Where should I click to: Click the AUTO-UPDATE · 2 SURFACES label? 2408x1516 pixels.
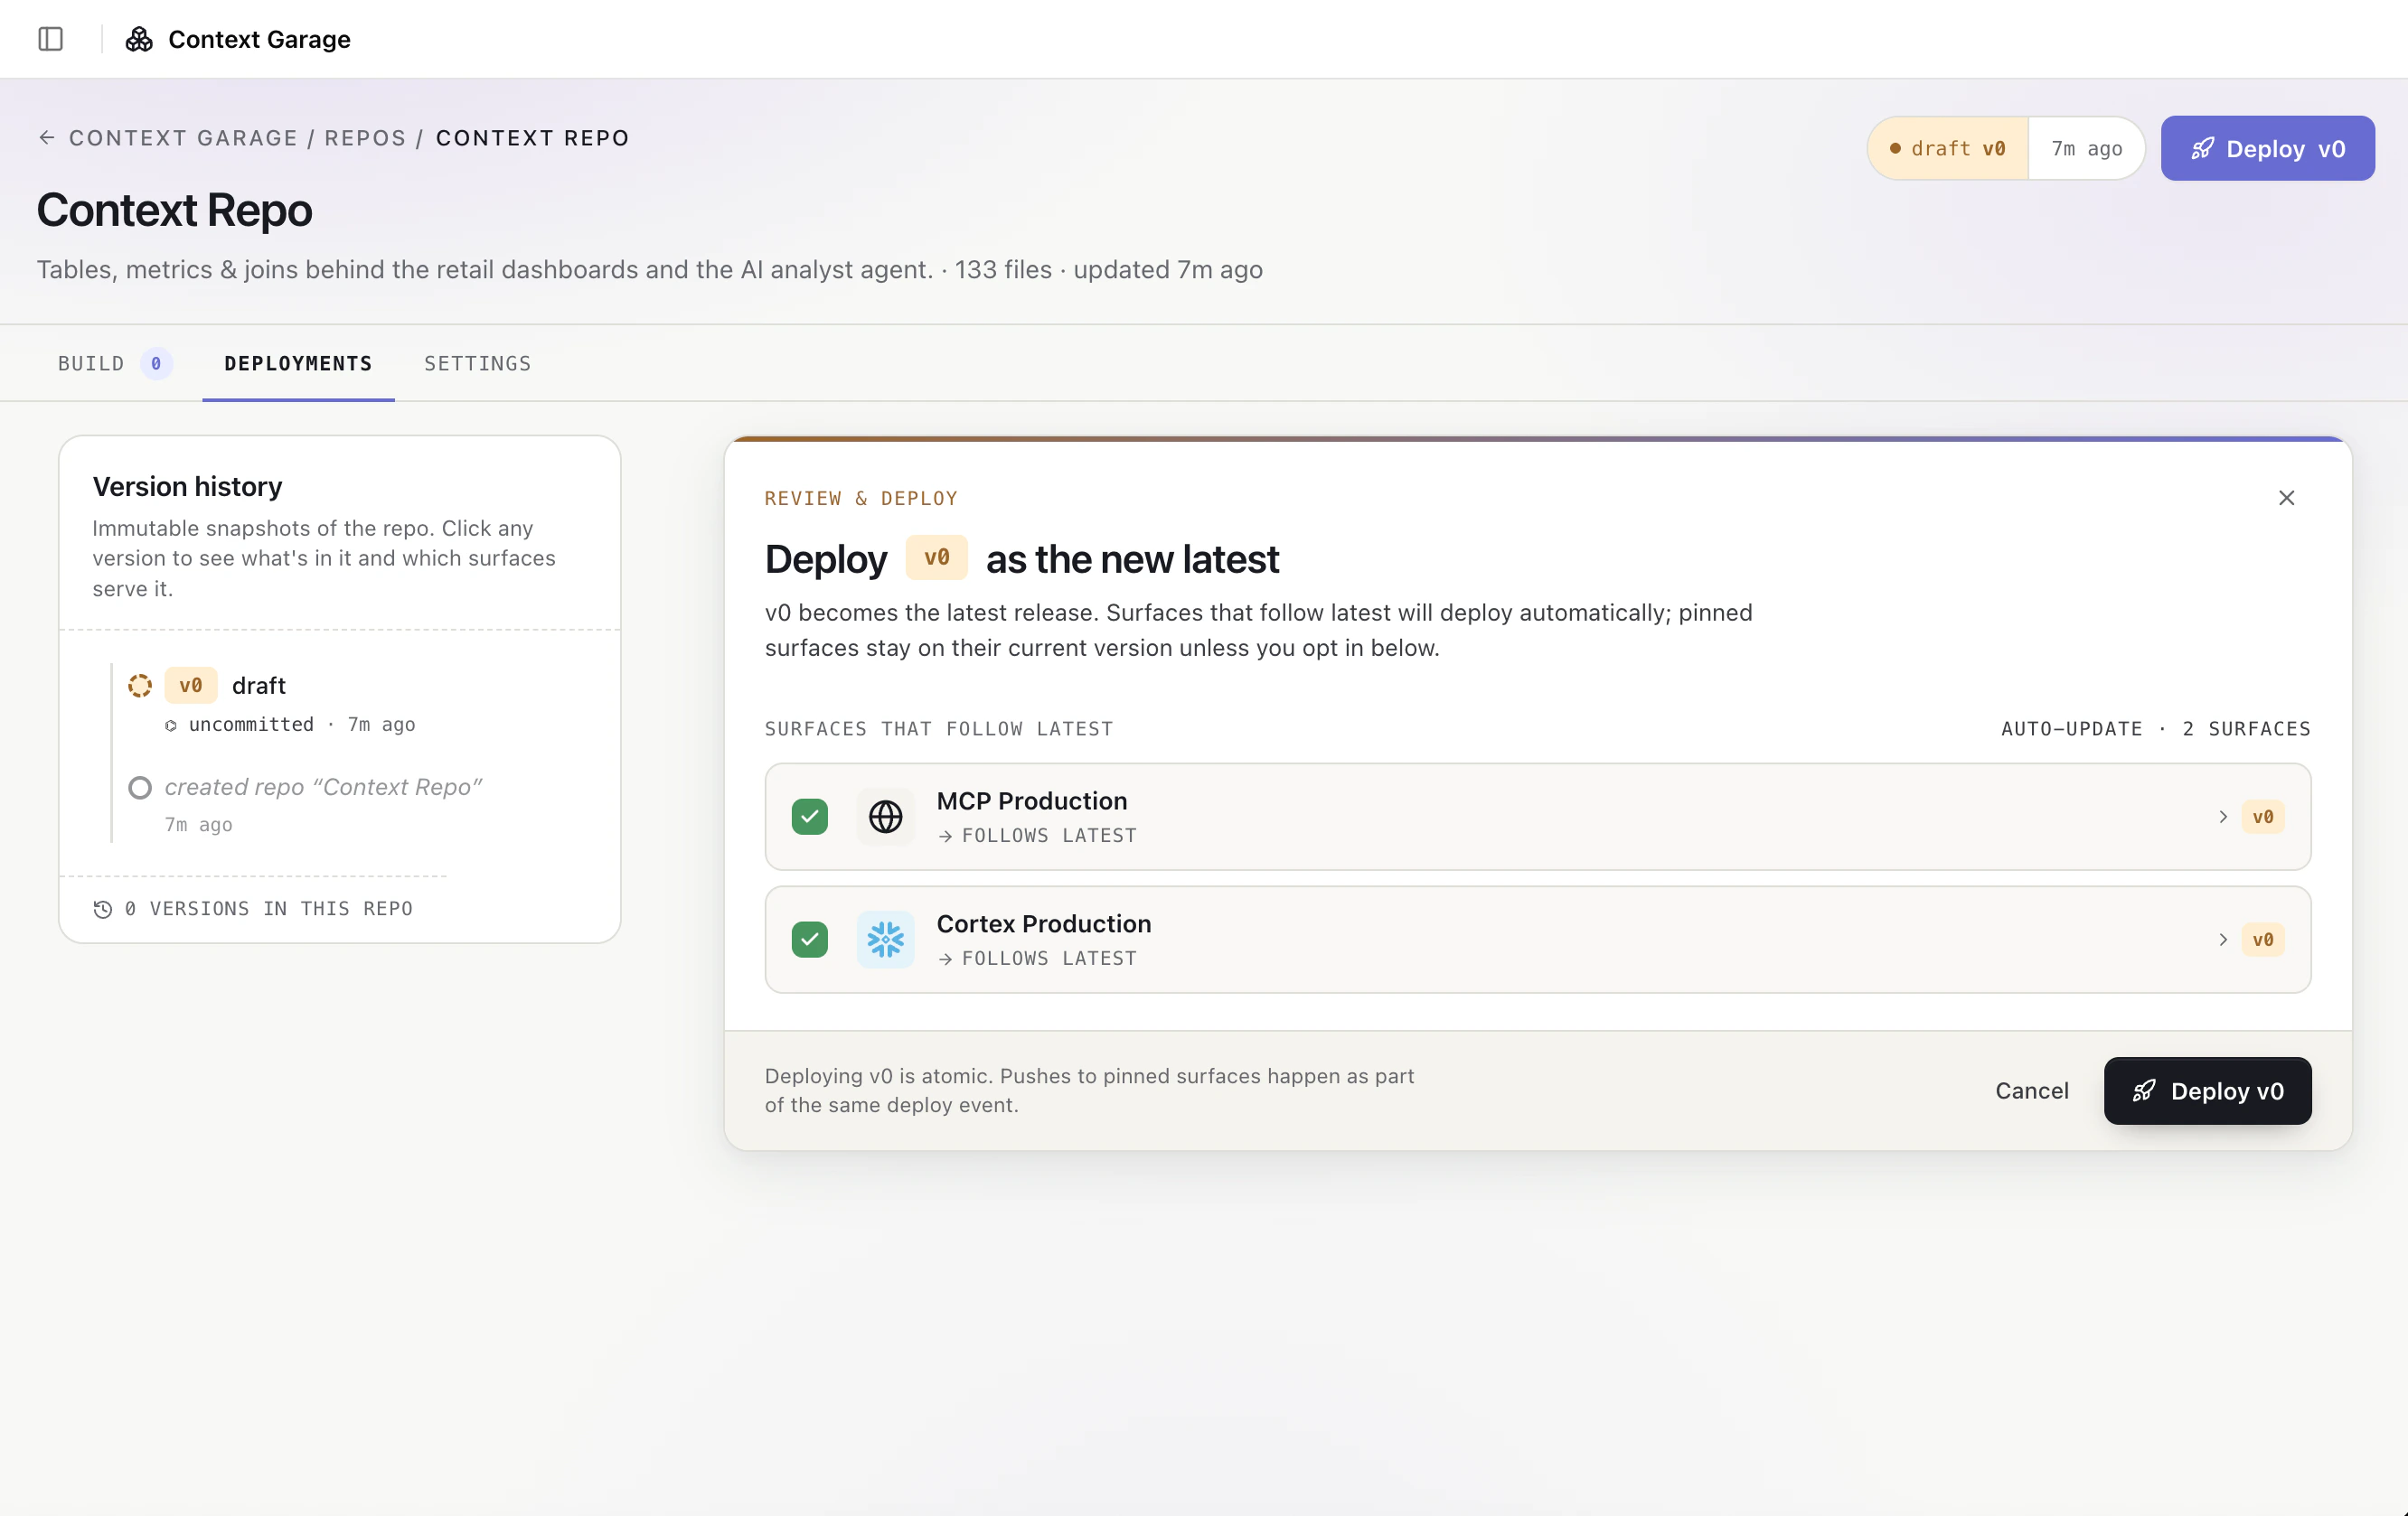pos(2155,728)
